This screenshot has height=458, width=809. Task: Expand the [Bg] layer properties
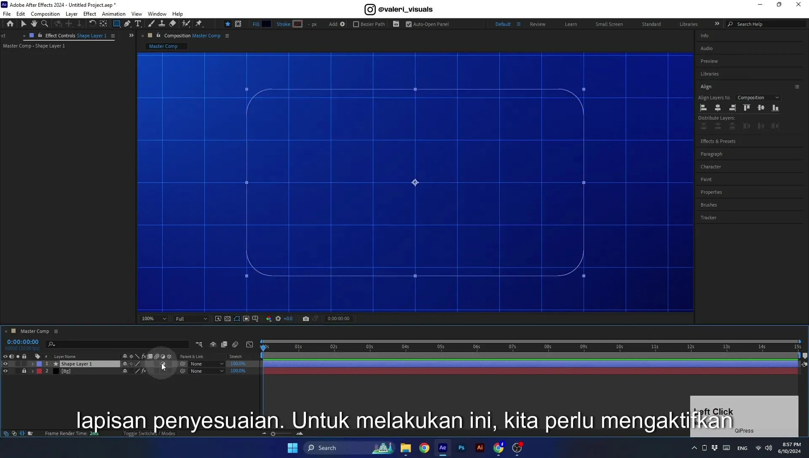click(32, 371)
